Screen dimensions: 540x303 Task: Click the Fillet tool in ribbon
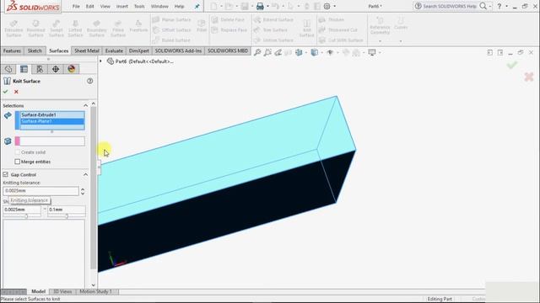pyautogui.click(x=202, y=26)
